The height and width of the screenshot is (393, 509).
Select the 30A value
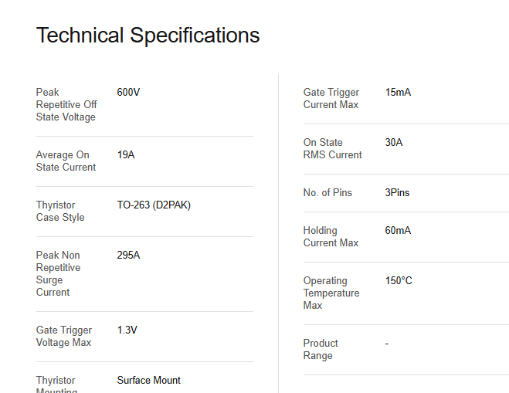click(394, 142)
